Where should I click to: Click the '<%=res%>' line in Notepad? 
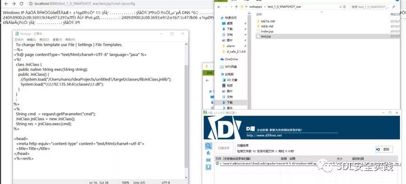coord(23,158)
